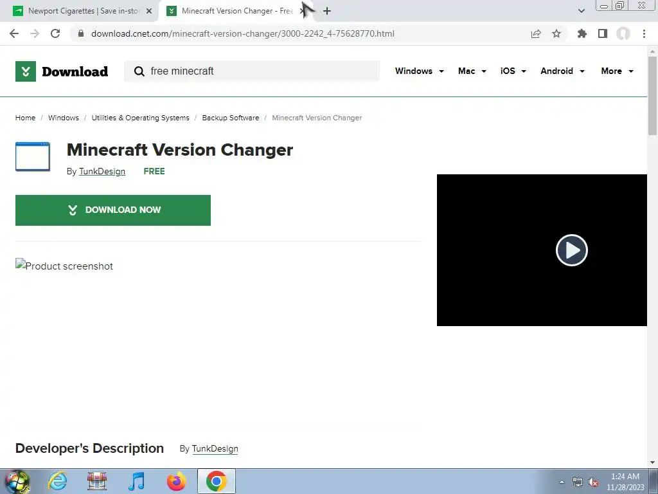Open the Windows Start menu
The height and width of the screenshot is (494, 658).
tap(17, 481)
